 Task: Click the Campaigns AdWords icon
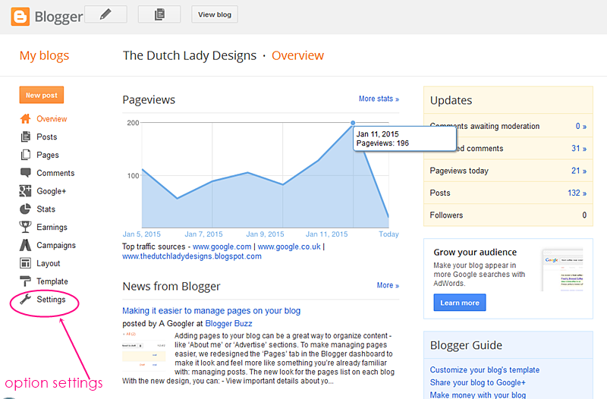click(x=25, y=245)
